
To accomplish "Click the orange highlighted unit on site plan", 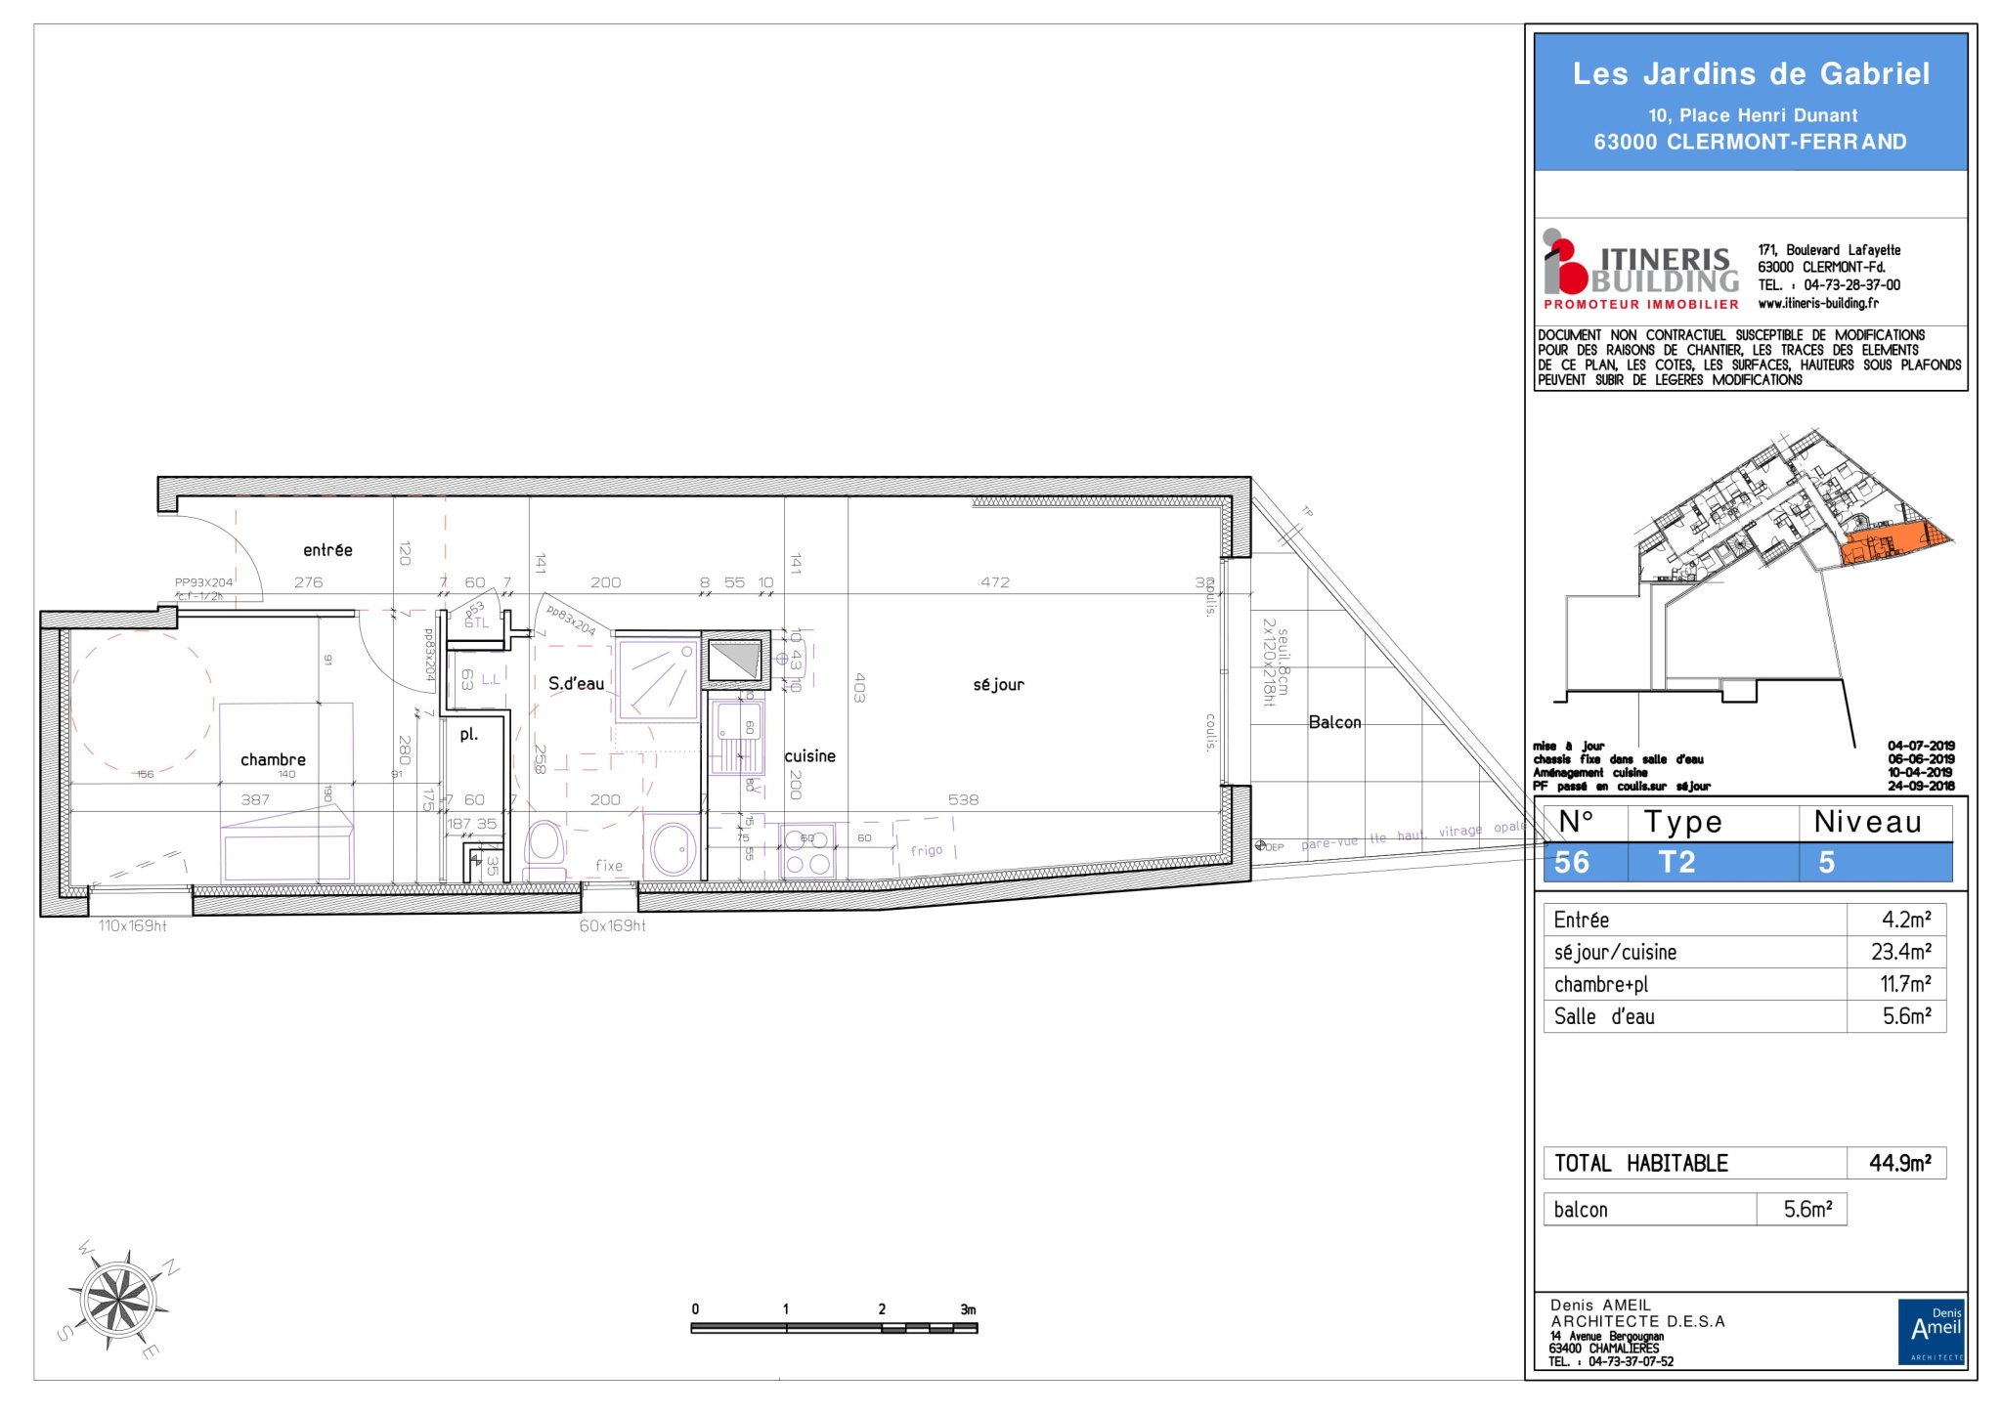I will click(1892, 543).
